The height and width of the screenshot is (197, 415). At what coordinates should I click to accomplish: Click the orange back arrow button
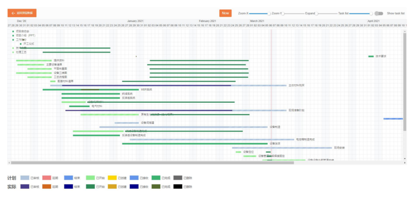coord(22,14)
